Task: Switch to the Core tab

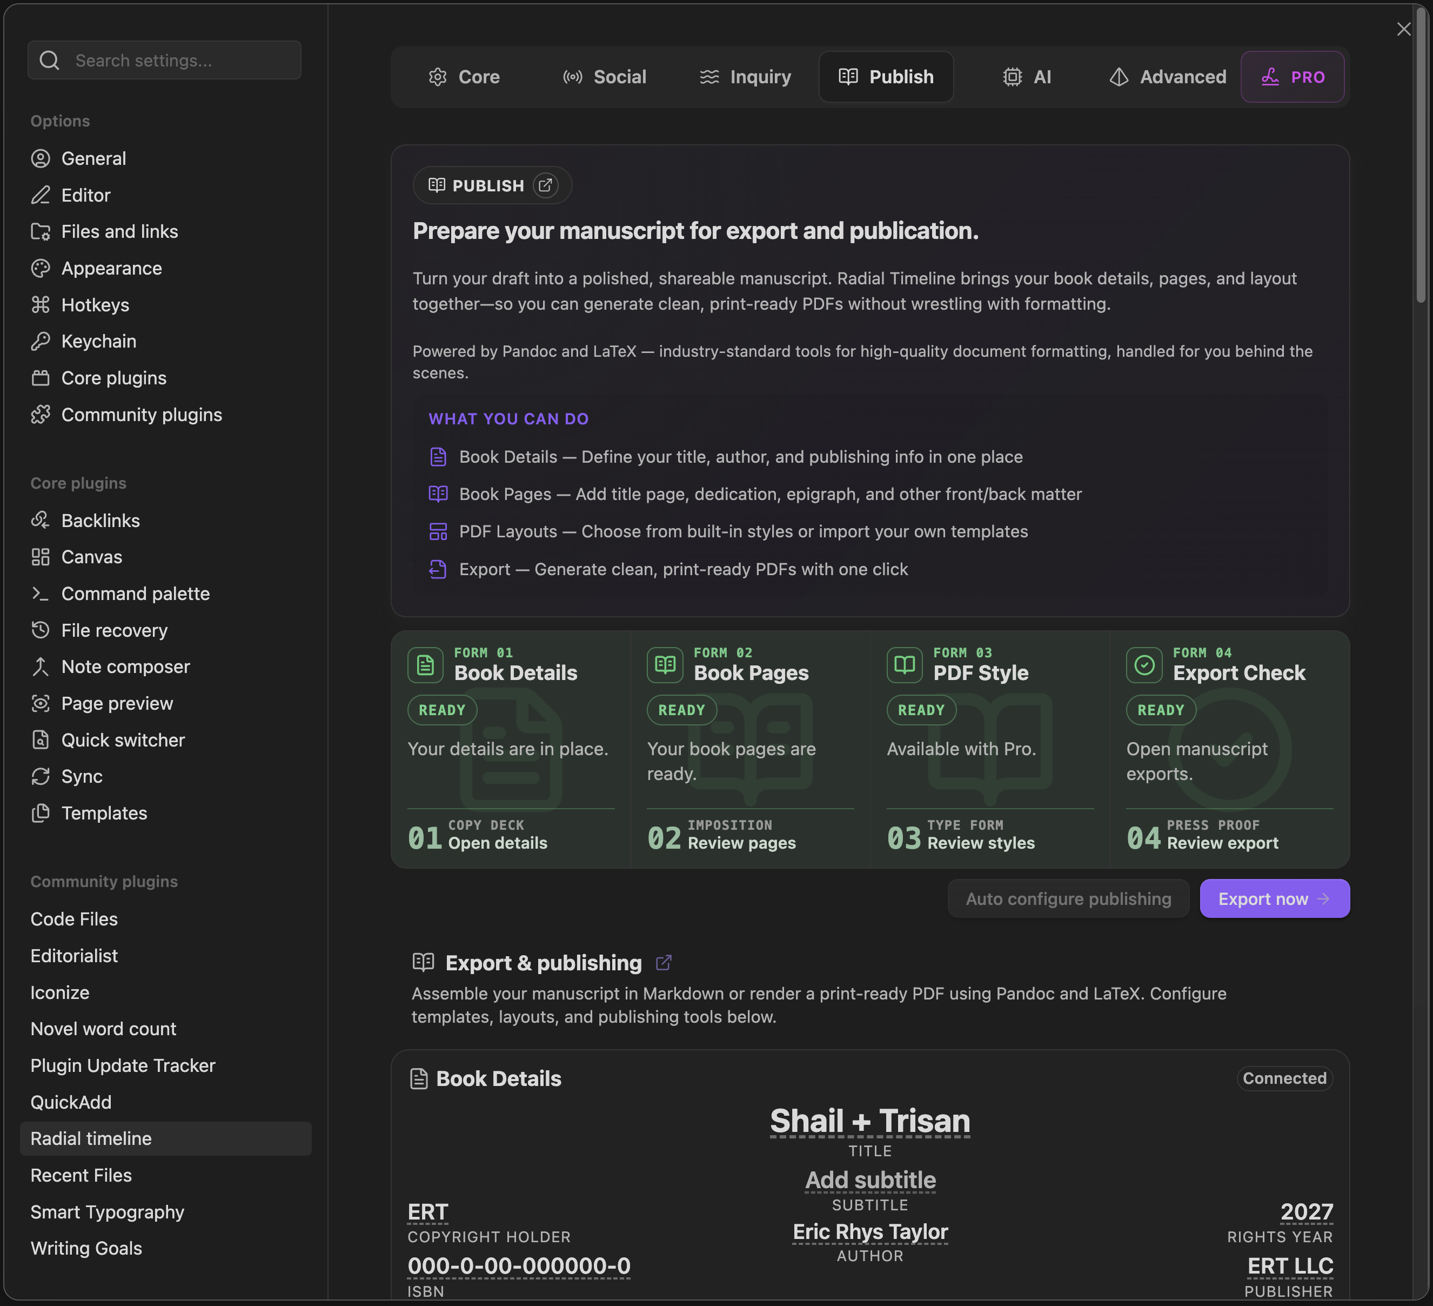Action: click(x=464, y=77)
